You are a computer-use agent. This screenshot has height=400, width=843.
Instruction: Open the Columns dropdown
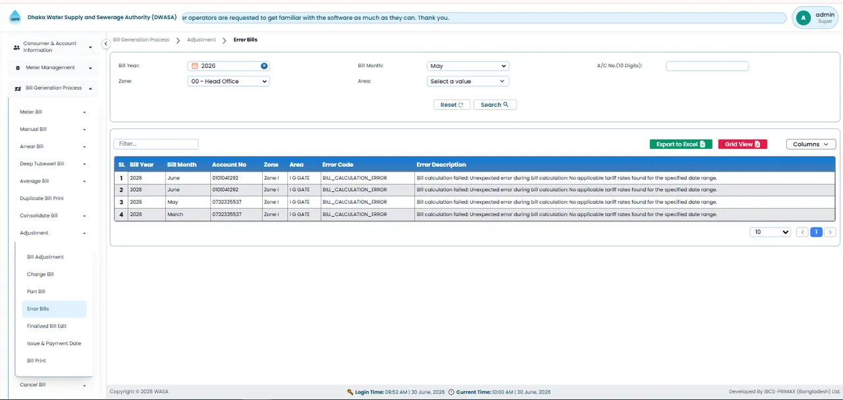pos(811,144)
